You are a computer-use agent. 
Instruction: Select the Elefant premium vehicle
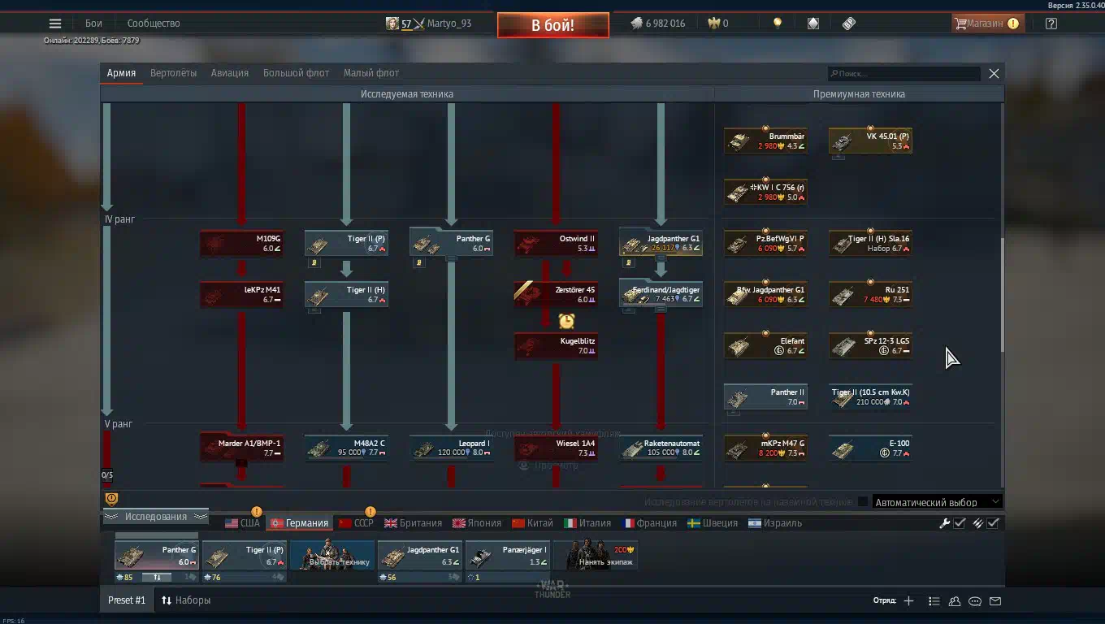(765, 345)
